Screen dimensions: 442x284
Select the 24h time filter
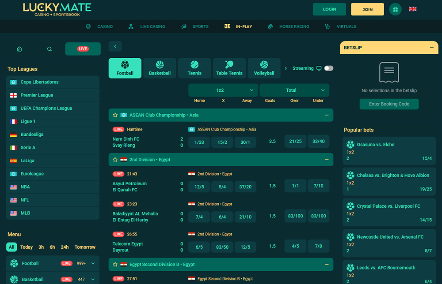tap(65, 247)
